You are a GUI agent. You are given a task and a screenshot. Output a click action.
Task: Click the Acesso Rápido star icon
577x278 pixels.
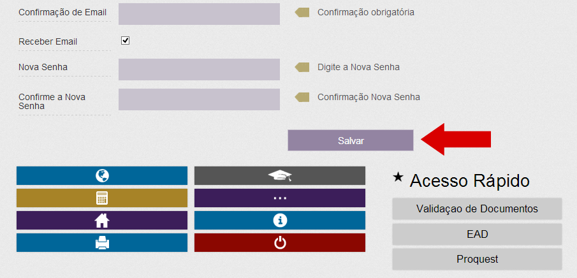coord(398,177)
